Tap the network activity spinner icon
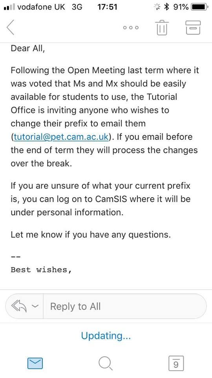 [157, 7]
